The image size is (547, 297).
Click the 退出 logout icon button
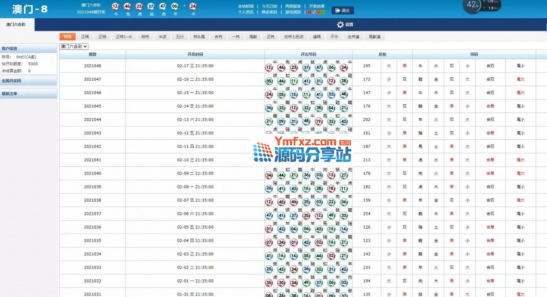tap(342, 10)
